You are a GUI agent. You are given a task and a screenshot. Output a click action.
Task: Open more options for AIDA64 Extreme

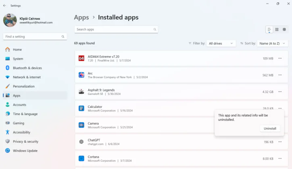280,58
